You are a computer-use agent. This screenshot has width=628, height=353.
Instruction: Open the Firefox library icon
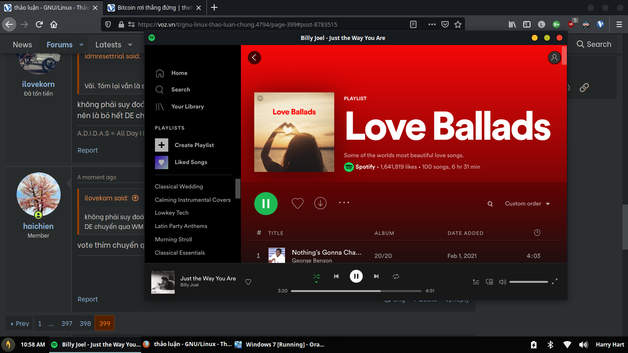pos(512,24)
